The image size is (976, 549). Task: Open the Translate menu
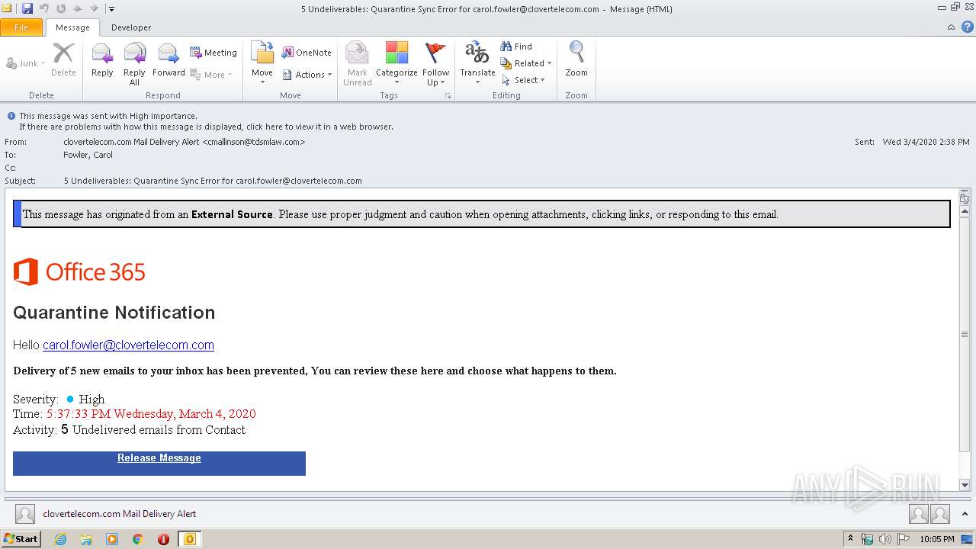tap(477, 63)
